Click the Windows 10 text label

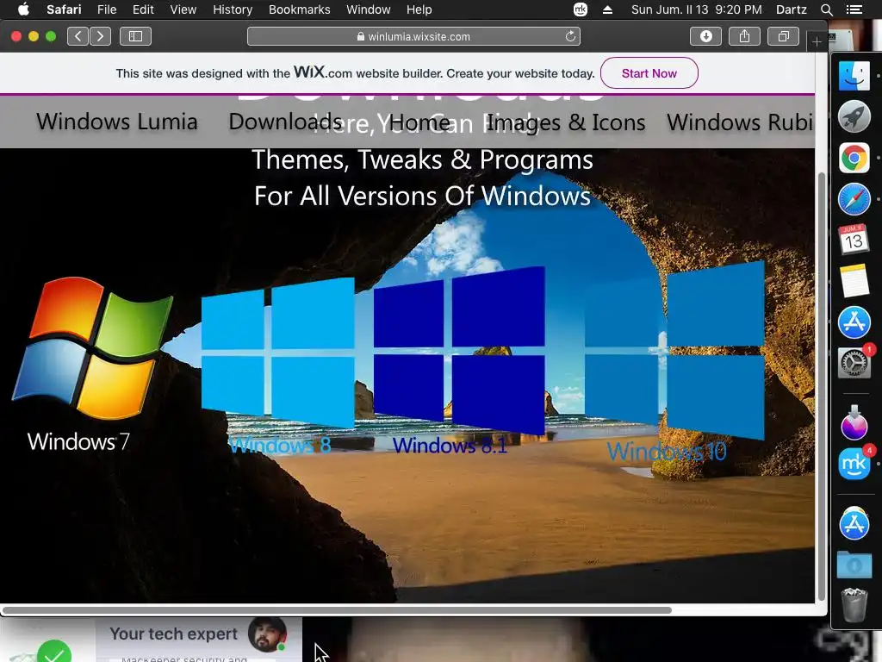[x=667, y=452]
